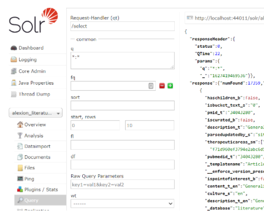This screenshot has height=214, width=264.
Task: Go to the Dataimport menu item
Action: coord(37,146)
